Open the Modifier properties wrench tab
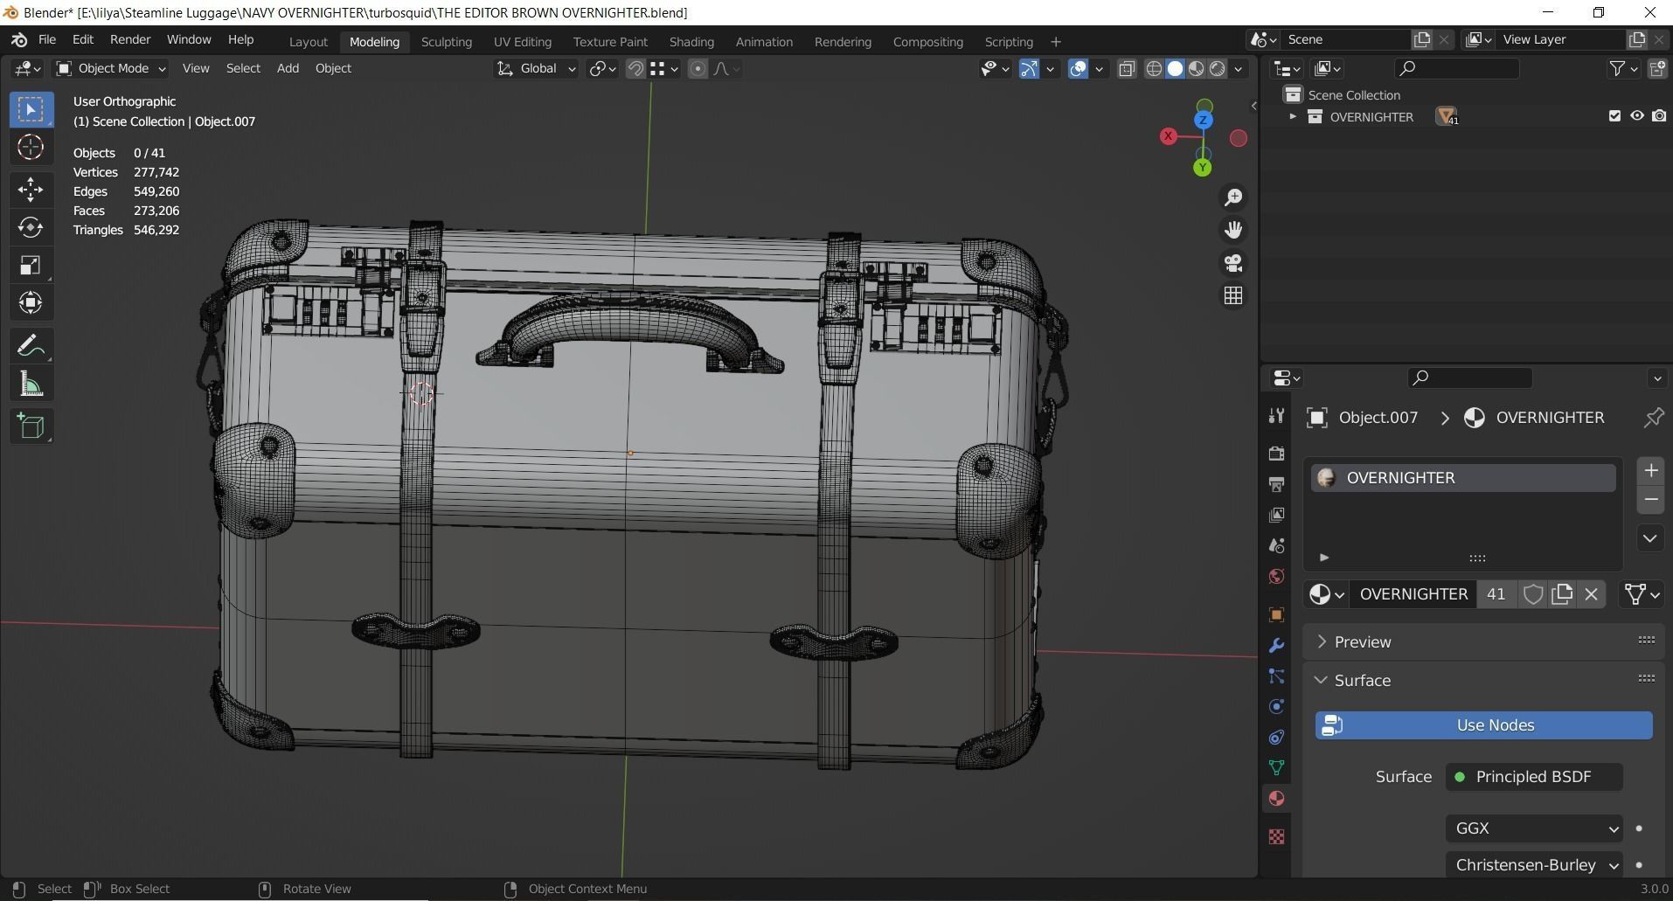Image resolution: width=1673 pixels, height=901 pixels. pyautogui.click(x=1276, y=646)
